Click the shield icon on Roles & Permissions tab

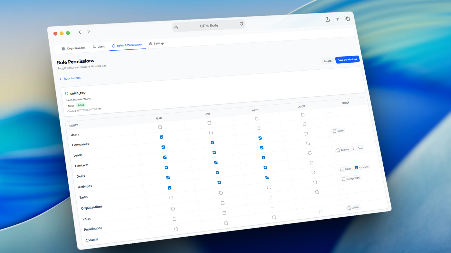[x=113, y=45]
